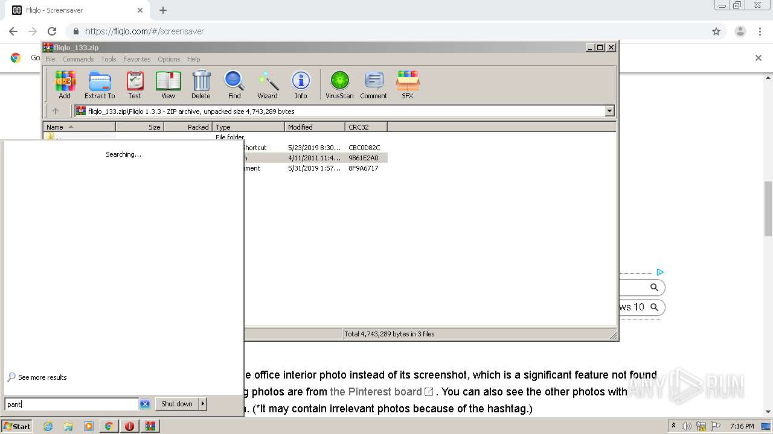Open the Commands menu
The height and width of the screenshot is (434, 773).
click(x=78, y=59)
